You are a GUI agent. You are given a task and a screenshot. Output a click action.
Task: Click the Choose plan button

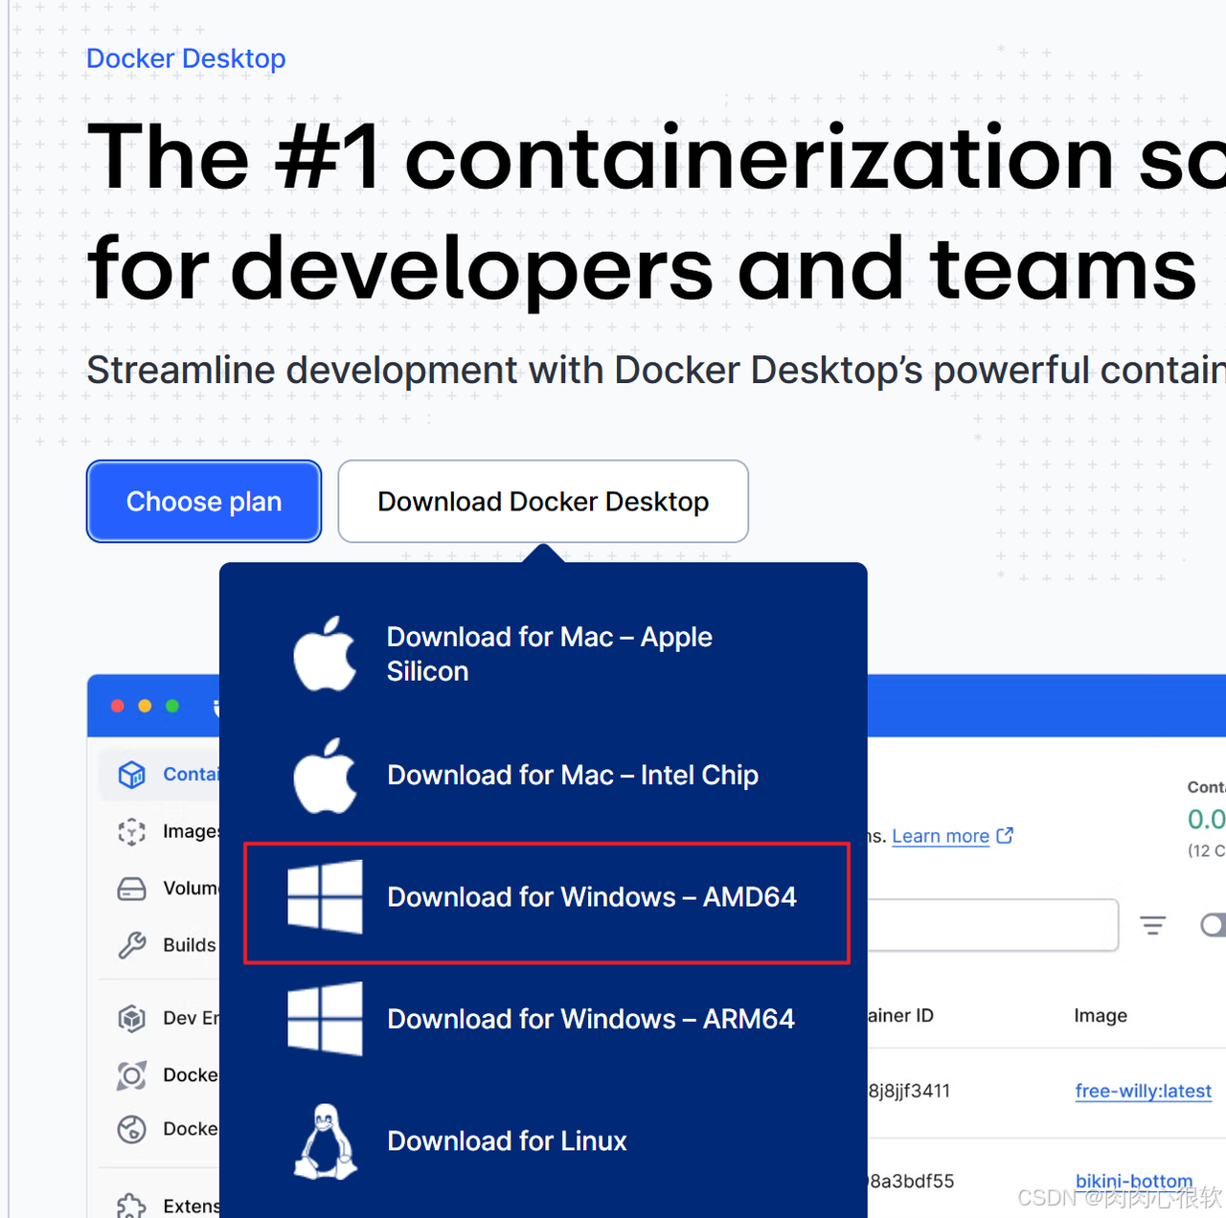tap(204, 502)
